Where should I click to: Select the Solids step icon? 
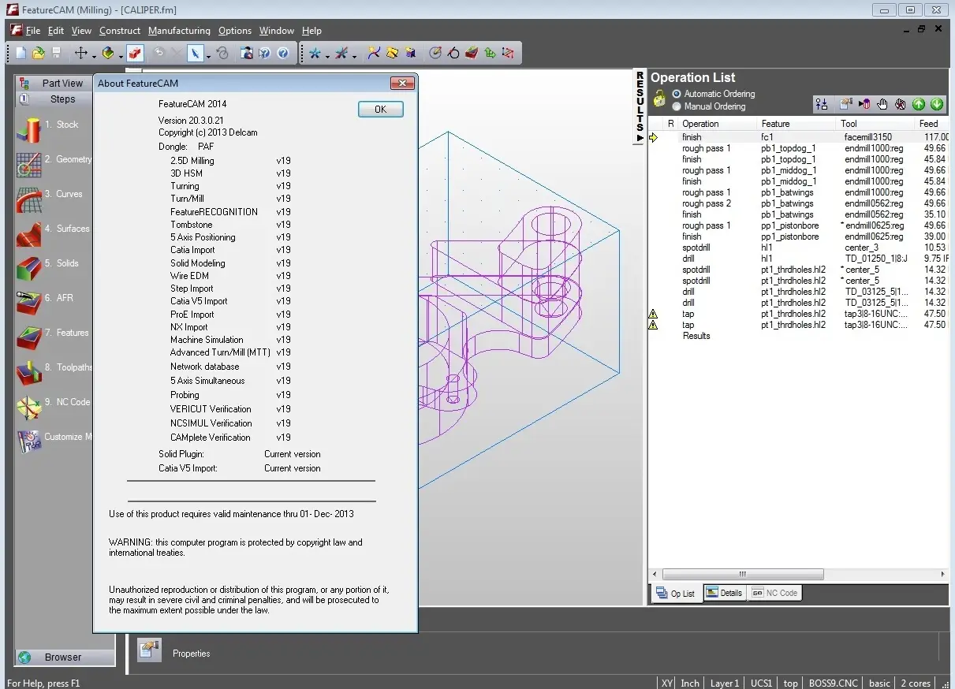pos(29,268)
